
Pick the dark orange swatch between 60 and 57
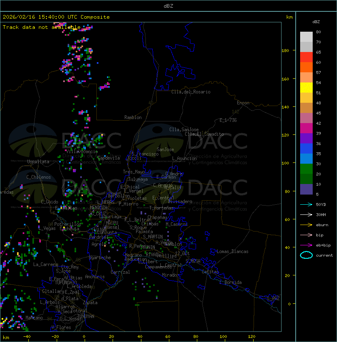point(306,67)
